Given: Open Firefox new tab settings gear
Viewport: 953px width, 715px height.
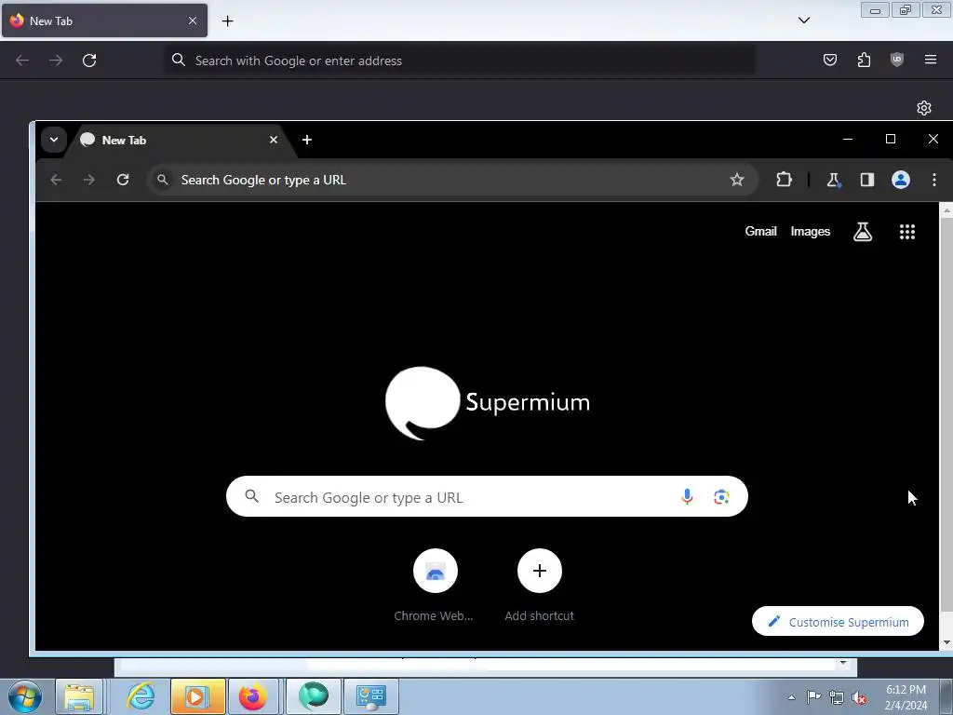Looking at the screenshot, I should click(x=924, y=108).
